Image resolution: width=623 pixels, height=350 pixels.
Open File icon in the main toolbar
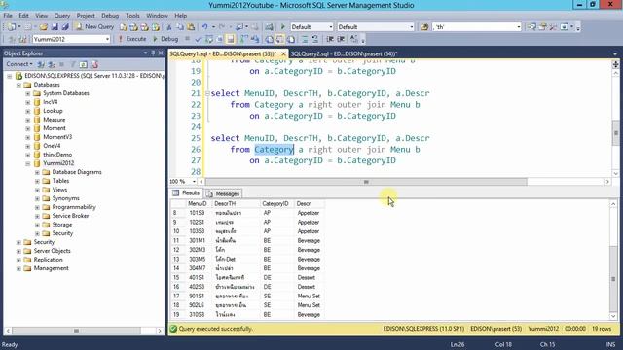pyautogui.click(x=43, y=27)
